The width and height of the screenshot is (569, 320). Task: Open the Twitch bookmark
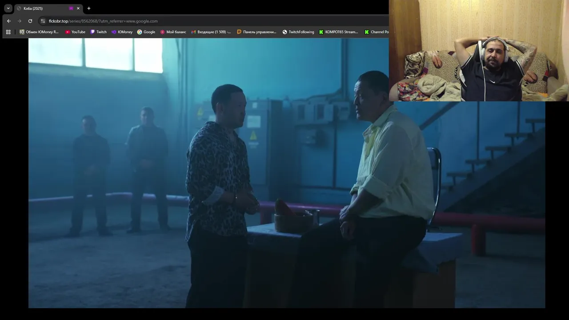pos(98,32)
